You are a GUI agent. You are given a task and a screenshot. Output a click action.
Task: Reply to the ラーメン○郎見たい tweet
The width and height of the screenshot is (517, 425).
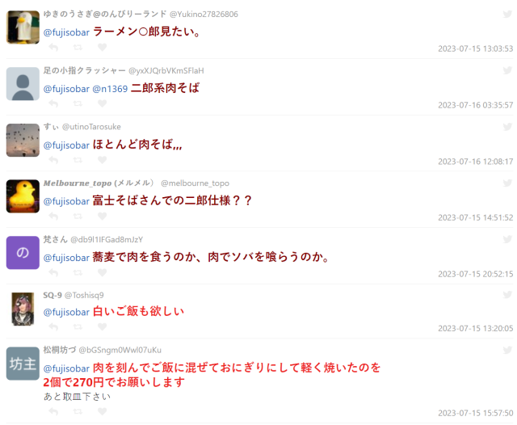(53, 48)
